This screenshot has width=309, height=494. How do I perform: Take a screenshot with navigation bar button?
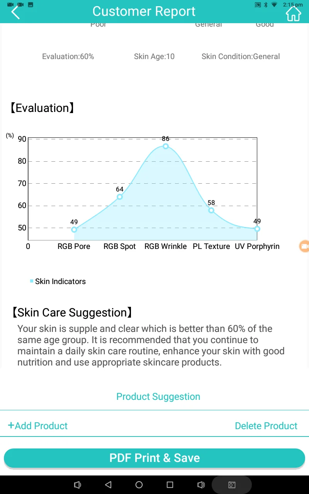tap(232, 485)
